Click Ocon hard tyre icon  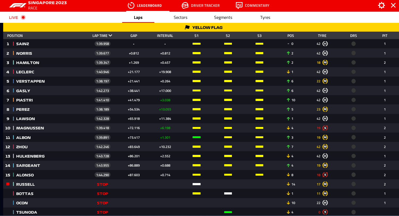(x=325, y=203)
